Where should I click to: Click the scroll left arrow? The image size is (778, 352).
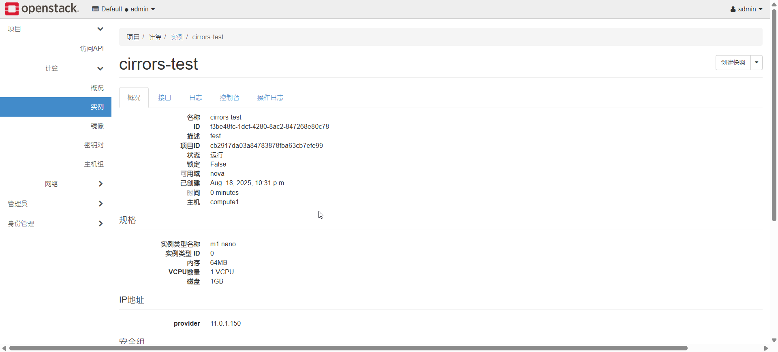[x=4, y=348]
